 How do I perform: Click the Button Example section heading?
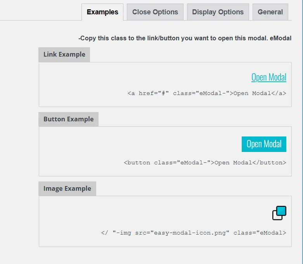point(69,119)
